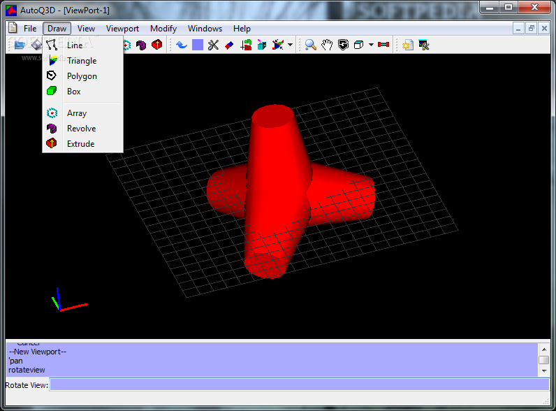Screen dimensions: 556x411
Task: Open the Help menu
Action: coord(242,29)
